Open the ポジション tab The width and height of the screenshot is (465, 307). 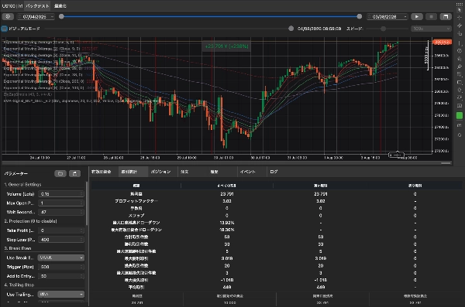coord(160,172)
